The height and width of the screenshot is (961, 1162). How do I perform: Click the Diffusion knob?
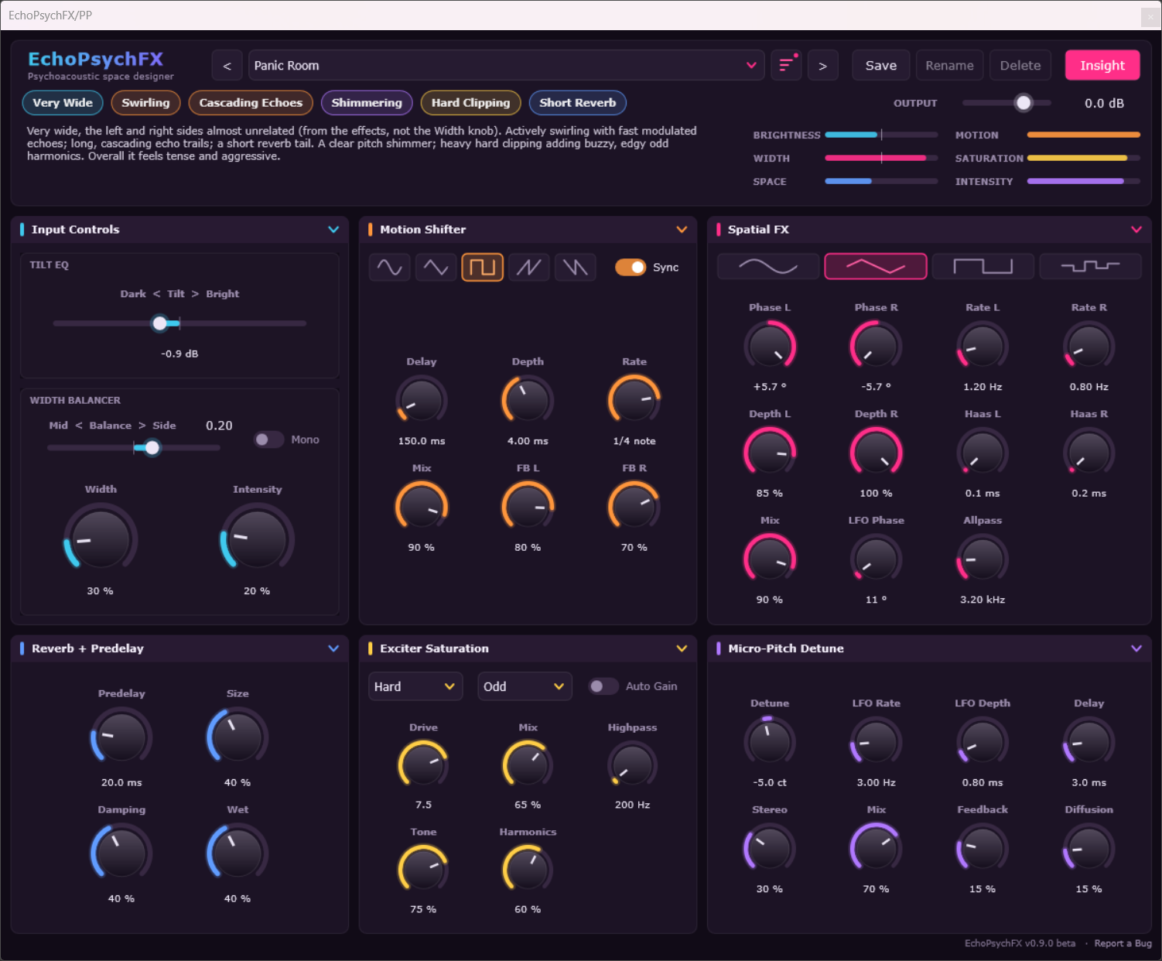pyautogui.click(x=1089, y=849)
